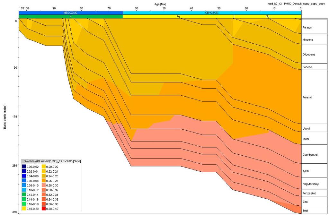Click the 20 tick on age axis
The image size is (329, 215).
[246, 8]
